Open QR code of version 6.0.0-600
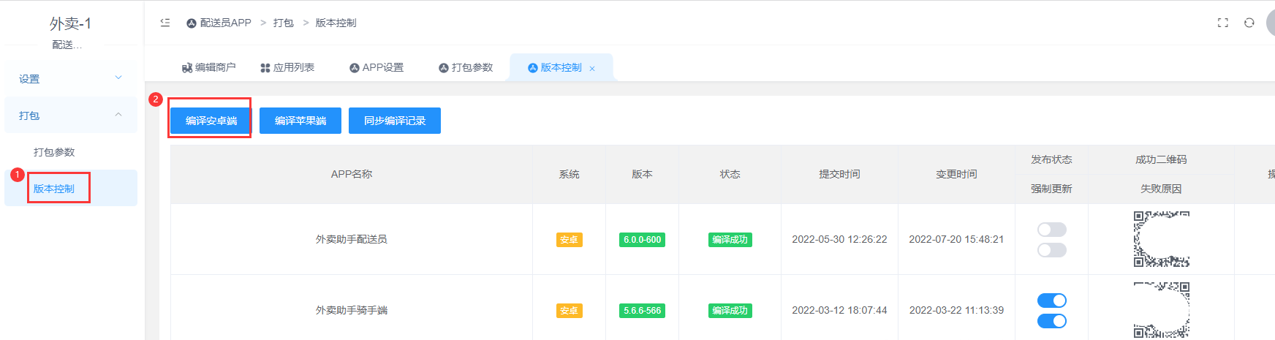Image resolution: width=1275 pixels, height=340 pixels. [1161, 239]
